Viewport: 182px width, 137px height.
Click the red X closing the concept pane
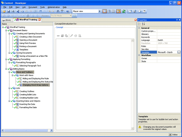pyautogui.click(x=135, y=20)
